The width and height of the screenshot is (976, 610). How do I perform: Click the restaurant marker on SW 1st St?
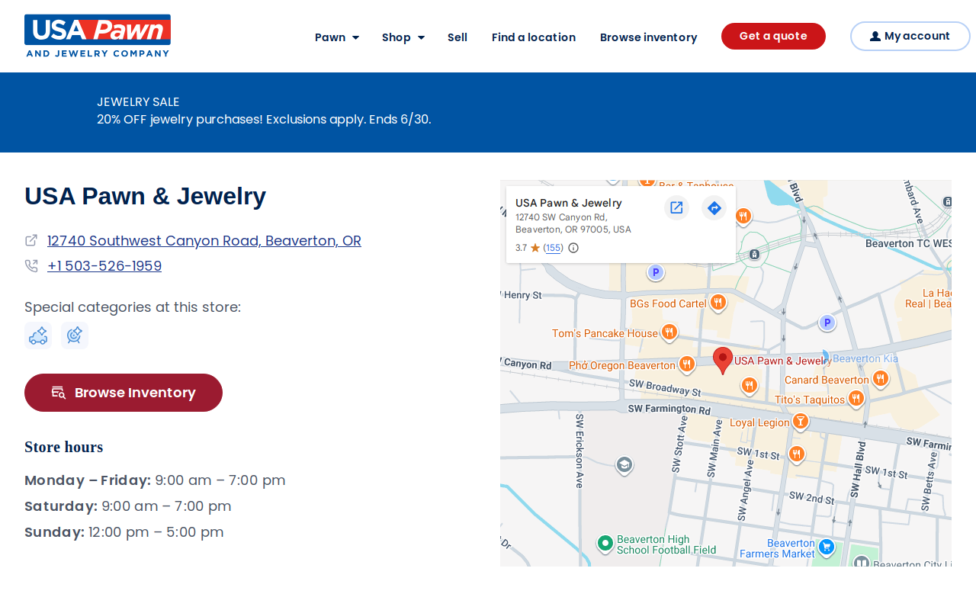coord(796,454)
